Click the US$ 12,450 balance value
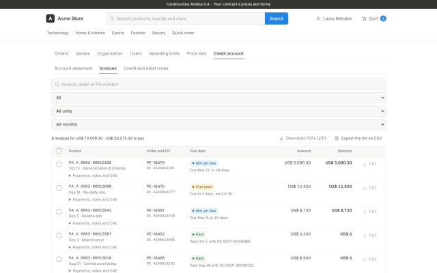 coord(340,186)
